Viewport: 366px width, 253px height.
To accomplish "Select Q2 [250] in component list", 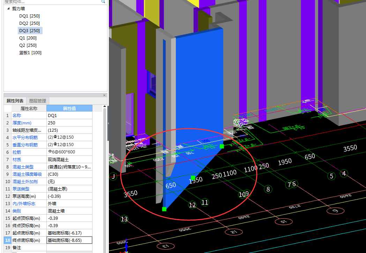I will pos(28,45).
